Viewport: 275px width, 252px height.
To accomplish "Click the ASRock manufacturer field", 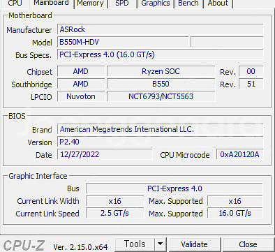I will click(161, 29).
